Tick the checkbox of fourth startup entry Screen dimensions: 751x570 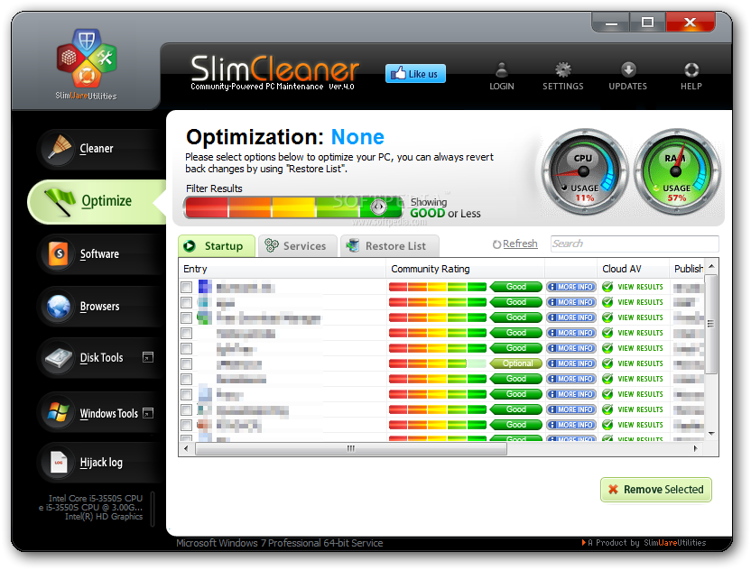[x=187, y=333]
